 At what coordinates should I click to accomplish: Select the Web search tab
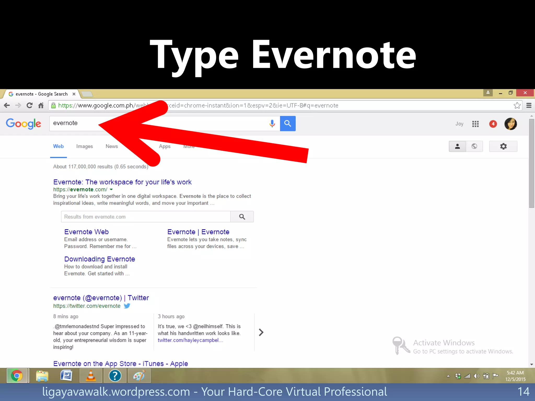59,146
